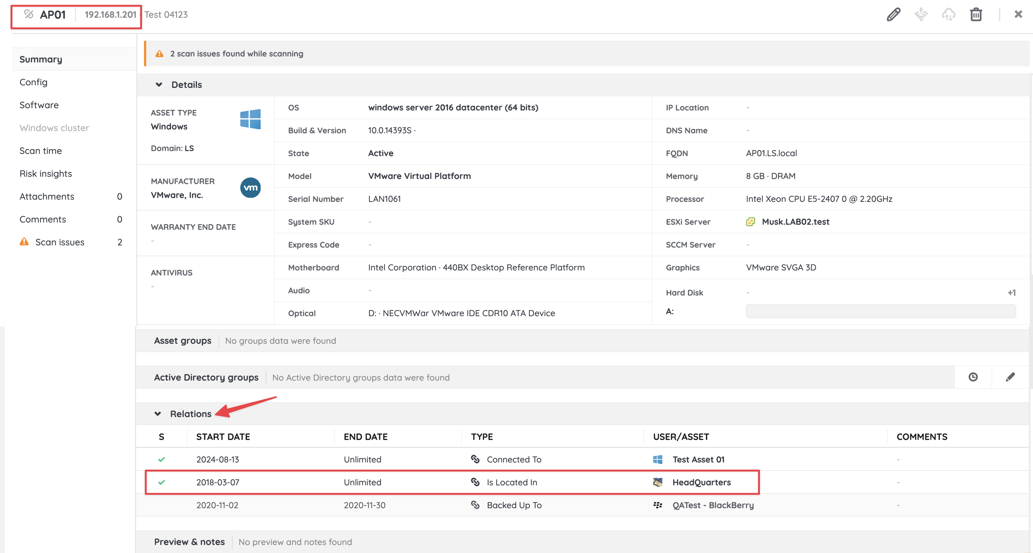Click the optical drive value NECVMWar VMware IDE
1033x553 pixels.
pos(462,313)
